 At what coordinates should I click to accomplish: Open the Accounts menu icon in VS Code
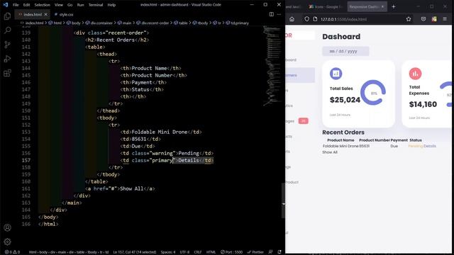(x=8, y=227)
